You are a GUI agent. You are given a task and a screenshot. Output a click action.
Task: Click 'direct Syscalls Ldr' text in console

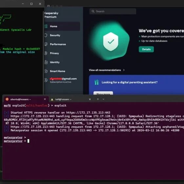pyautogui.click(x=16, y=30)
